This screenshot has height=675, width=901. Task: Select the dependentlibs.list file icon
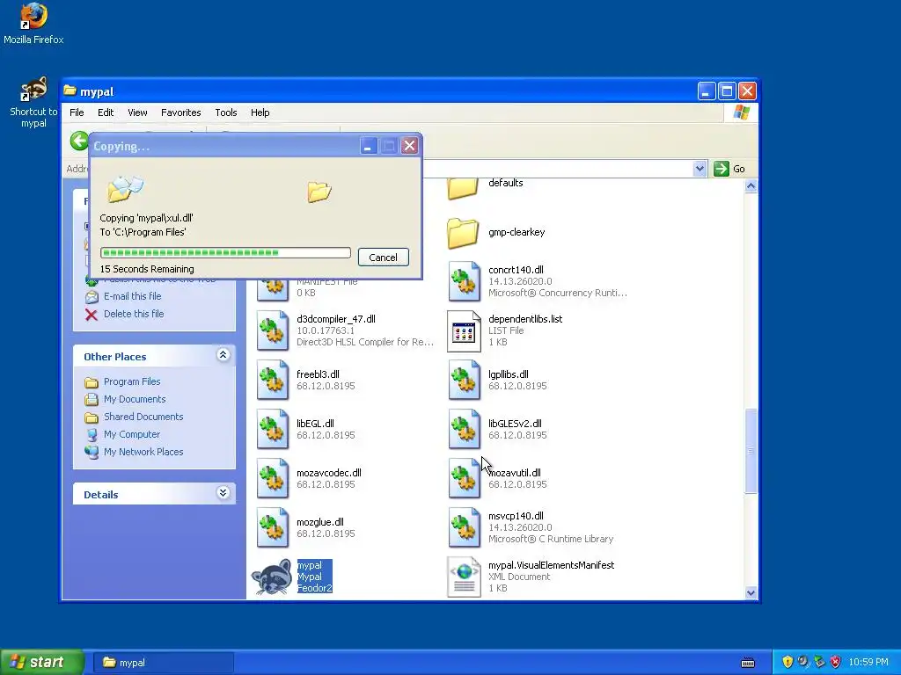point(464,330)
